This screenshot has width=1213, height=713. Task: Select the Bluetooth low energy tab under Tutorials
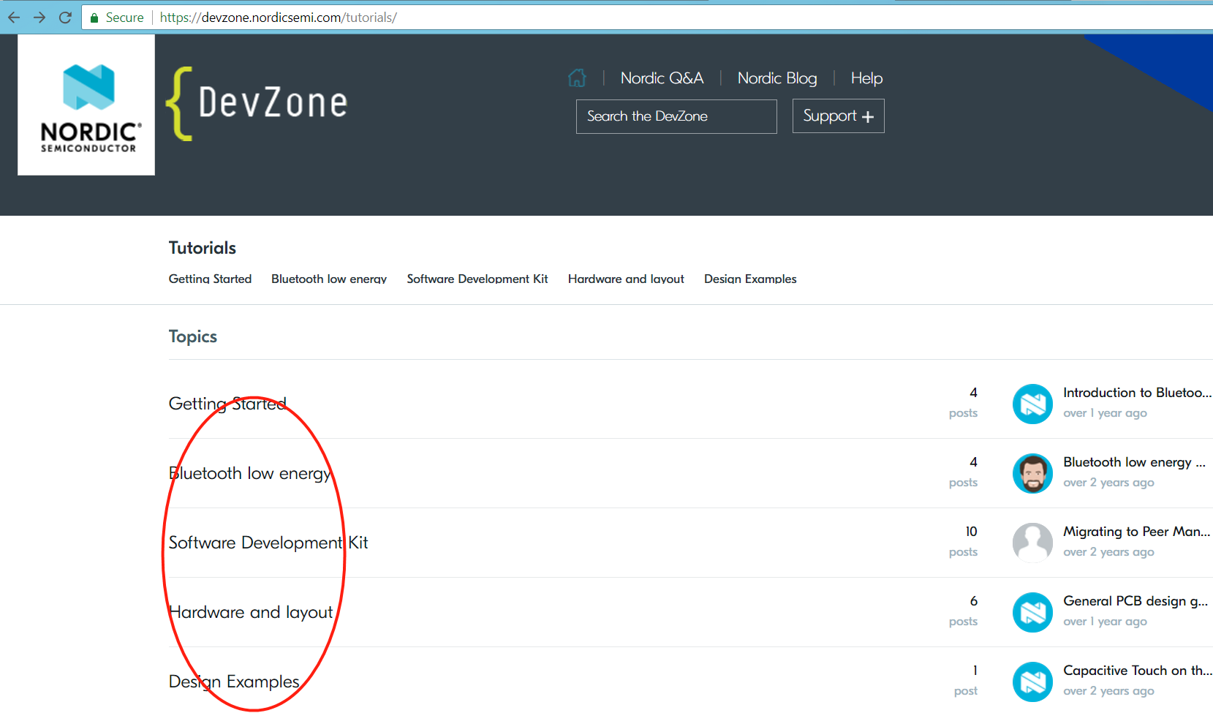(329, 279)
